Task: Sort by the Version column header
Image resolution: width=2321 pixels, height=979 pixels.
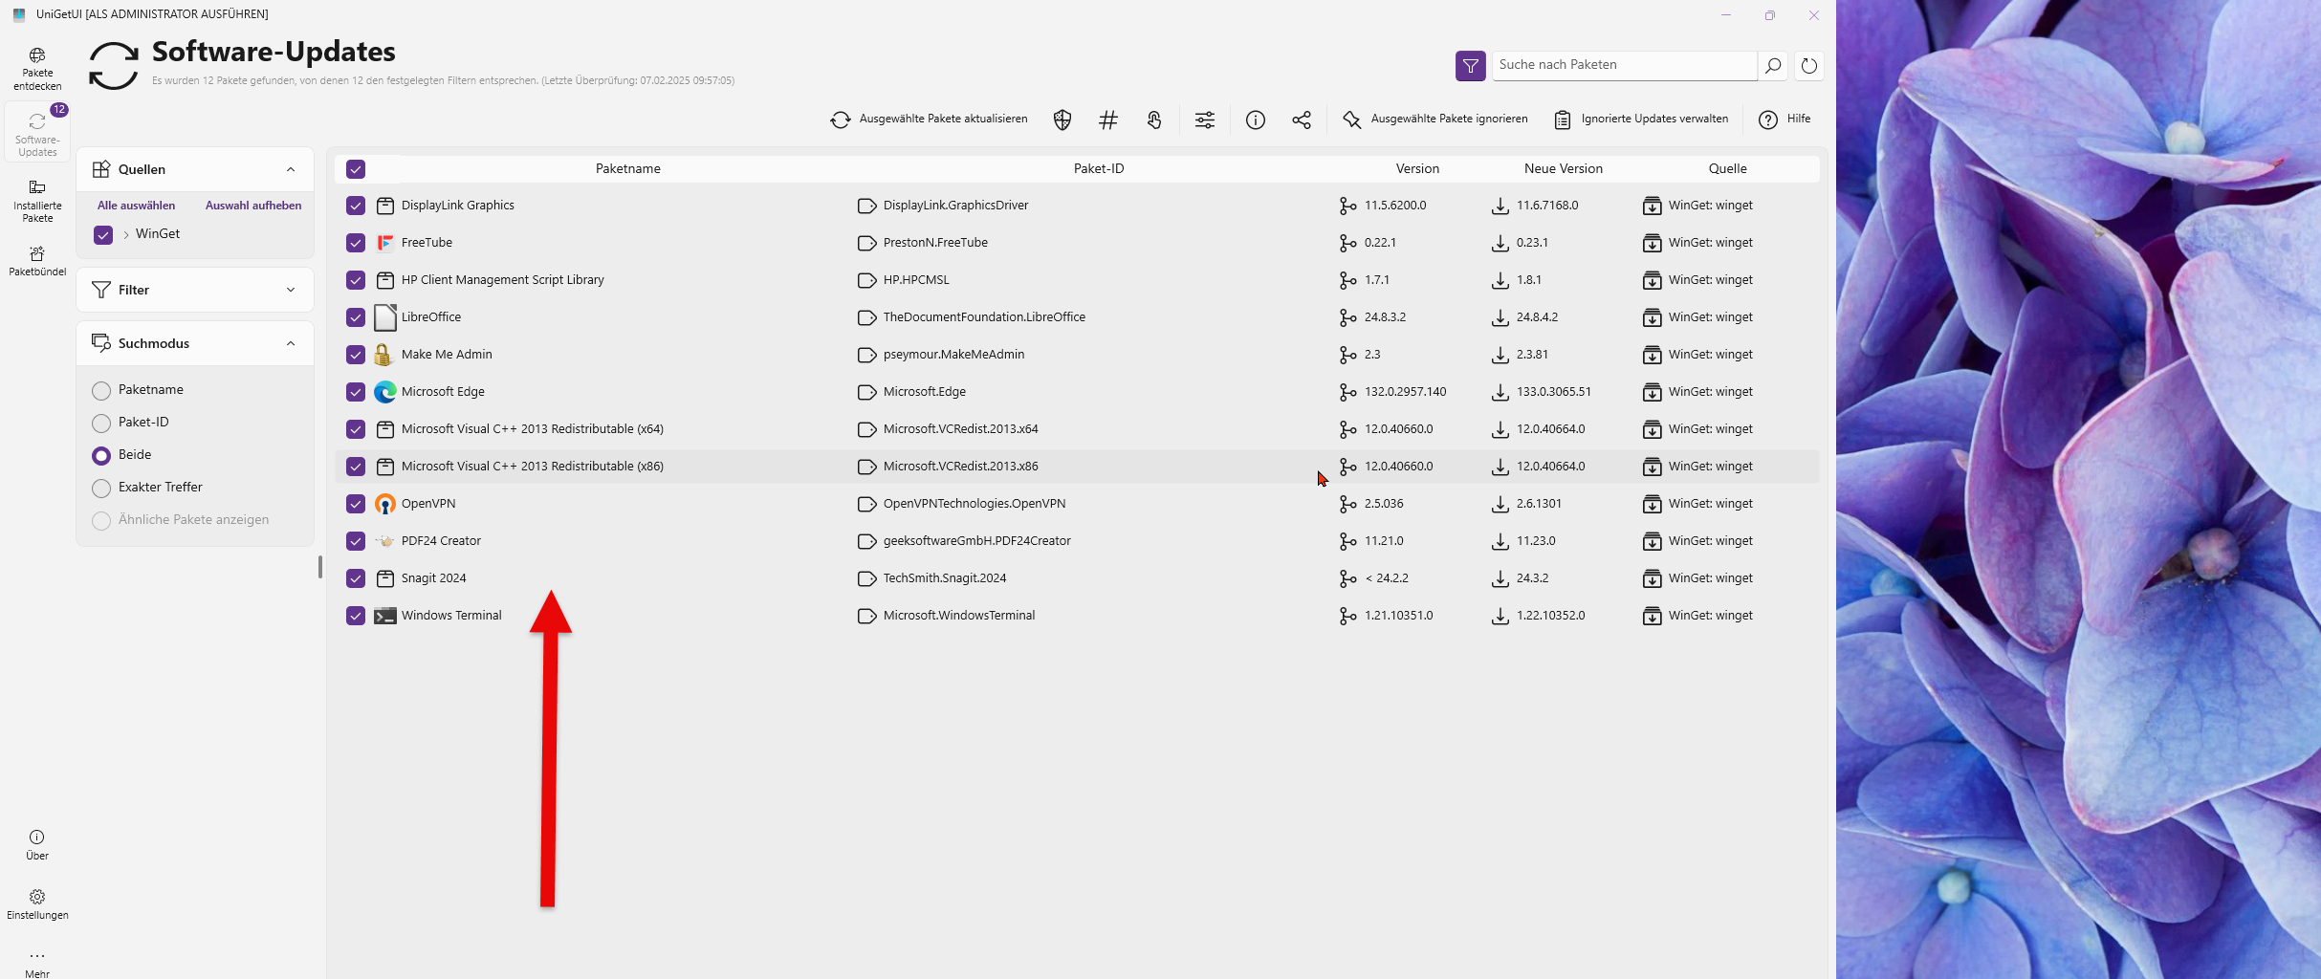Action: 1417,169
